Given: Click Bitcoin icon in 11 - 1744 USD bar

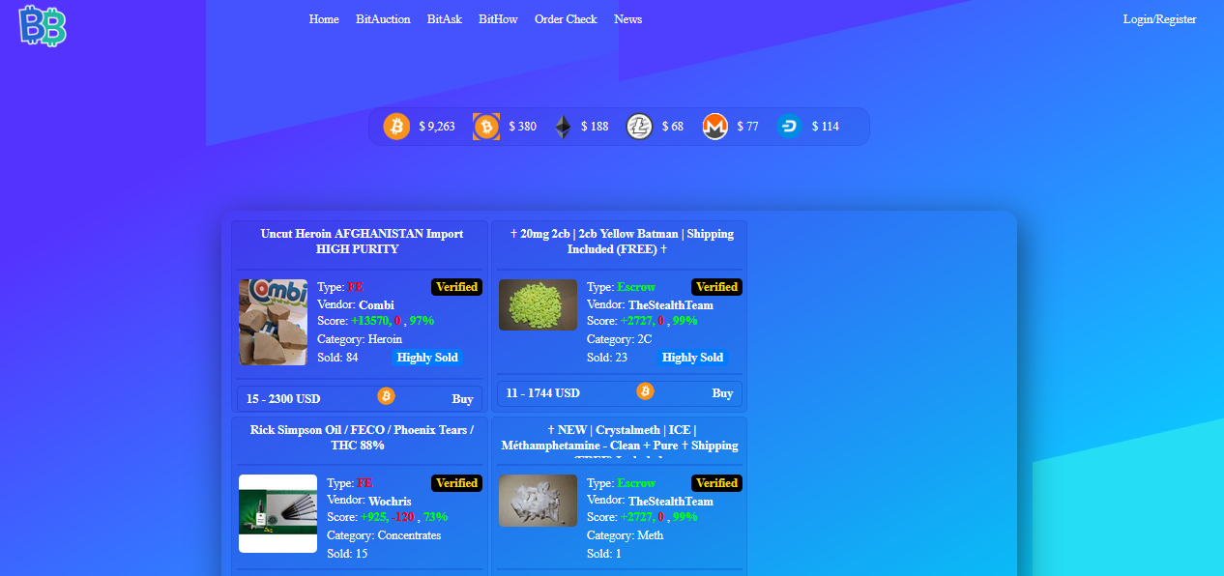Looking at the screenshot, I should point(645,391).
